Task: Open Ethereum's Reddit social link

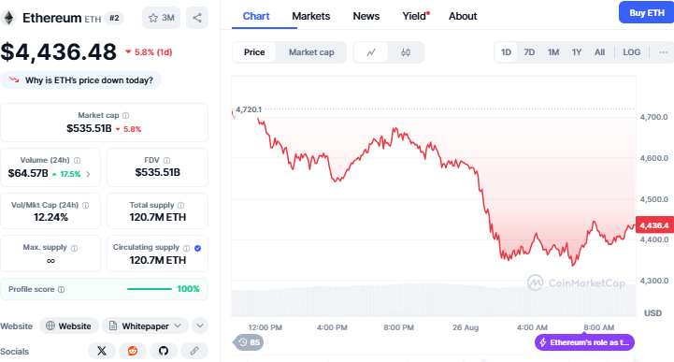Action: tap(133, 351)
